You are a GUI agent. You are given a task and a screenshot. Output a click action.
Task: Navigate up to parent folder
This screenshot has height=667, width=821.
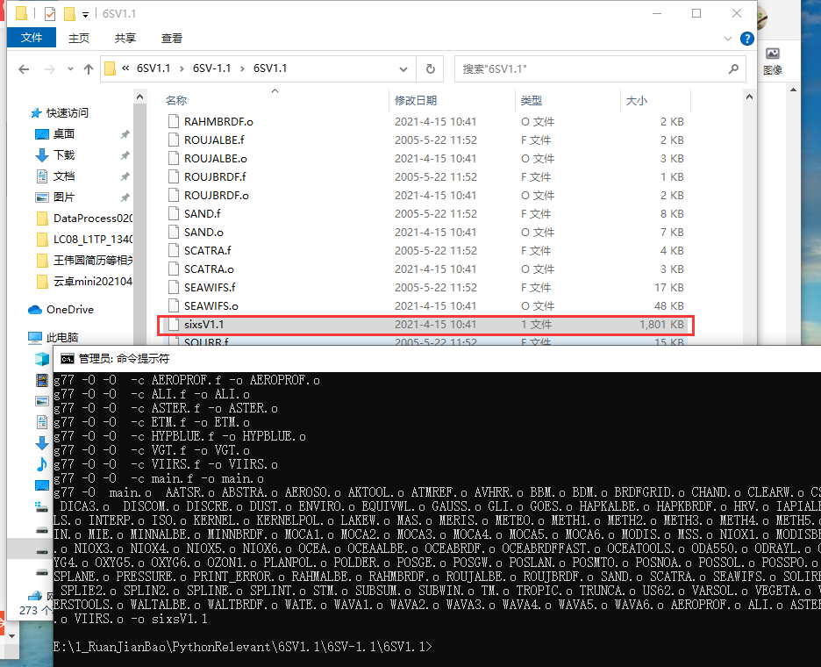(89, 68)
